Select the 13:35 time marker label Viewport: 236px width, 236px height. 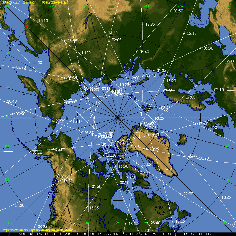tap(150, 24)
